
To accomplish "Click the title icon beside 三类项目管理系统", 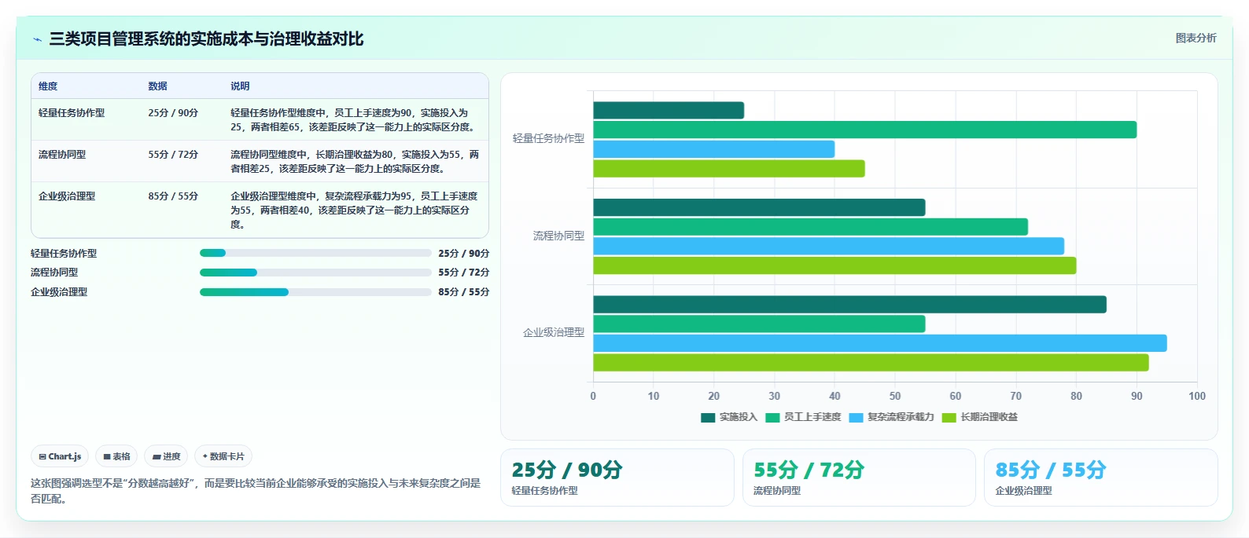I will (37, 39).
